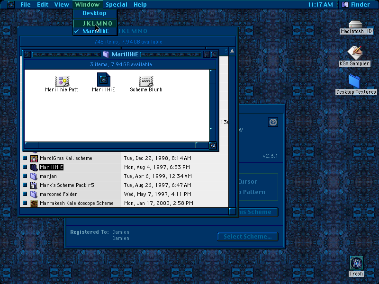
Task: Toggle the square beside MardiGras Kal. scheme
Action: pos(25,158)
